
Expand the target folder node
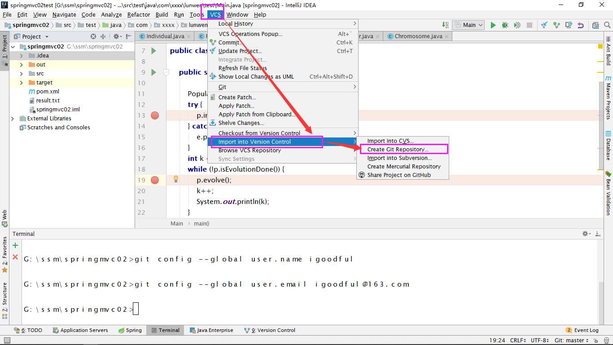click(21, 83)
